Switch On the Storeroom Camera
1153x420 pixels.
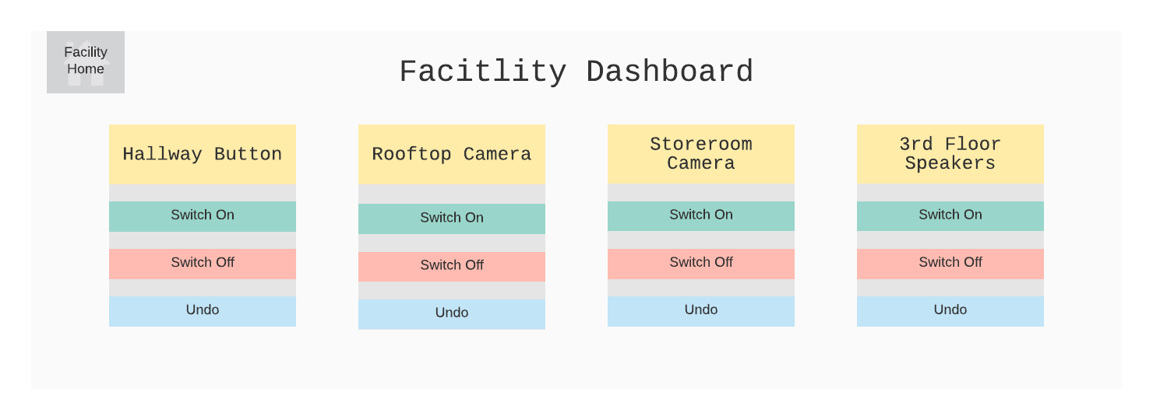coord(701,216)
